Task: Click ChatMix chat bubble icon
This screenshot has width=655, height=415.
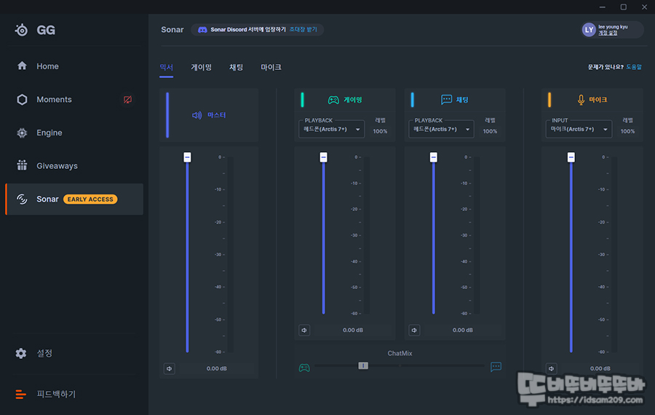Action: point(496,366)
